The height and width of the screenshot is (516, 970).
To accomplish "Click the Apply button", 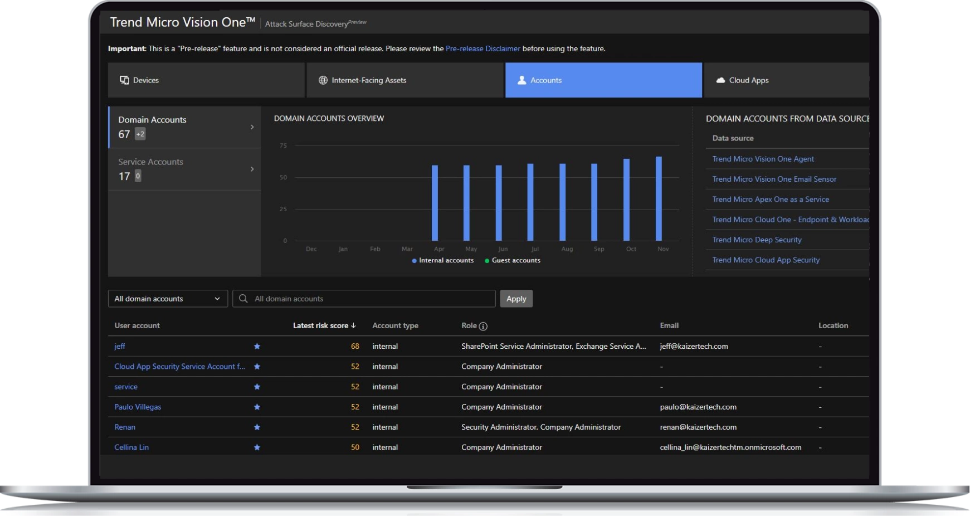I will [x=516, y=299].
